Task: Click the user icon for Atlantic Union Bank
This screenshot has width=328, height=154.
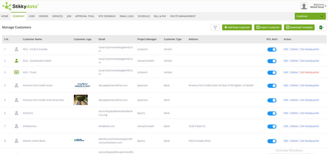Action: pyautogui.click(x=16, y=141)
